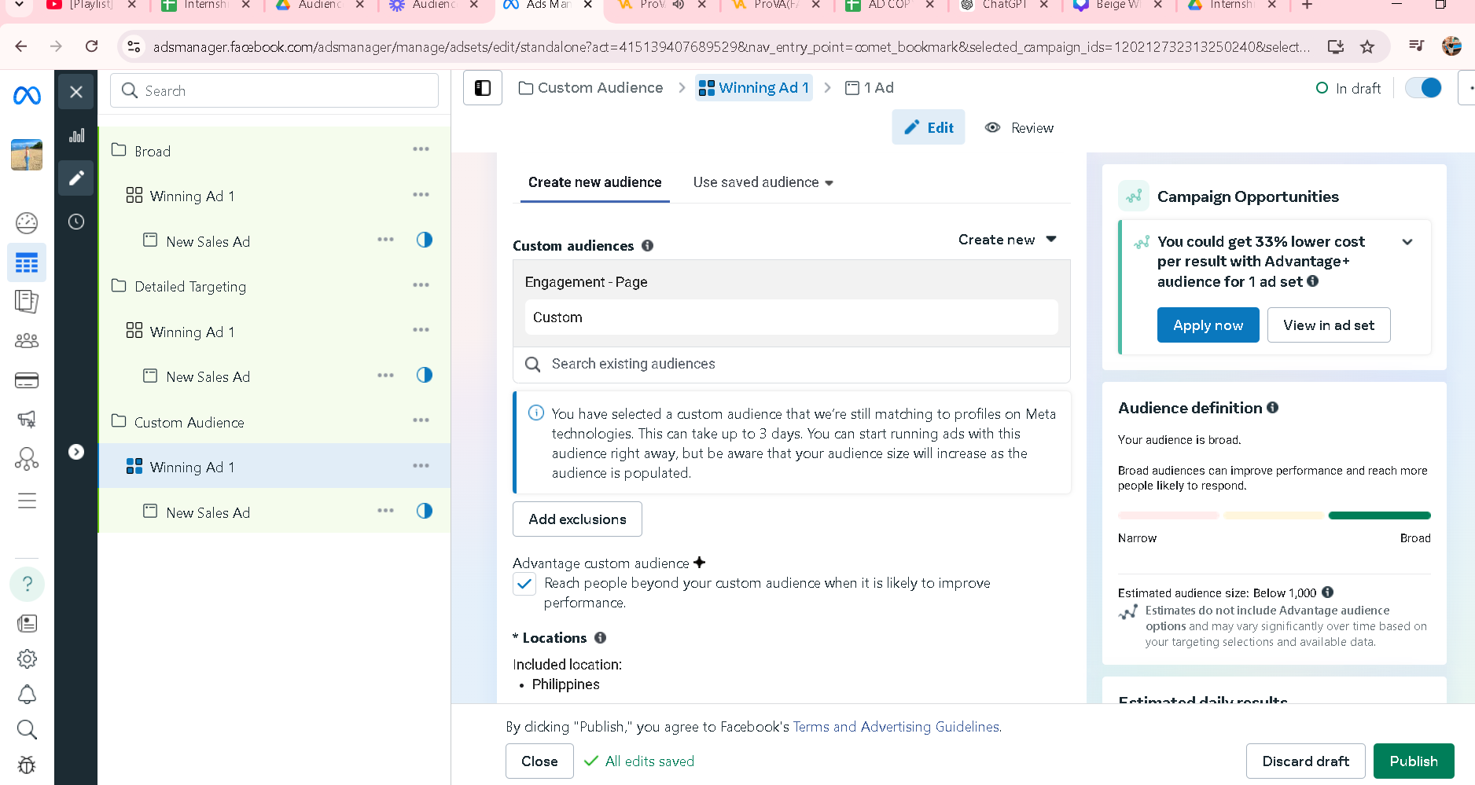Open the Use saved audience dropdown

pyautogui.click(x=763, y=182)
